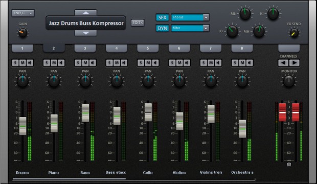The height and width of the screenshot is (184, 317).
Task: Solo the Piano channel
Action: coord(47,63)
